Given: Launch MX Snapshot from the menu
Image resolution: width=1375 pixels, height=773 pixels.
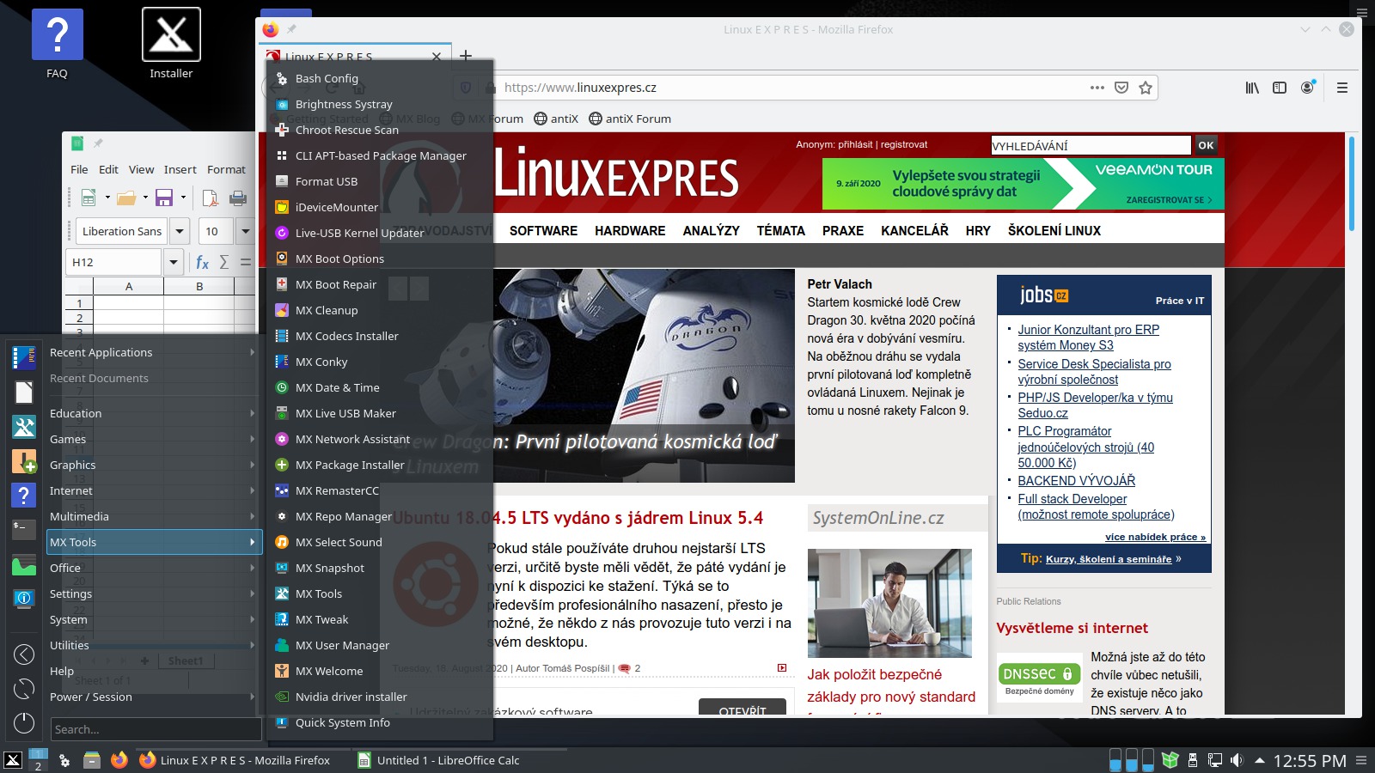Looking at the screenshot, I should (x=379, y=568).
